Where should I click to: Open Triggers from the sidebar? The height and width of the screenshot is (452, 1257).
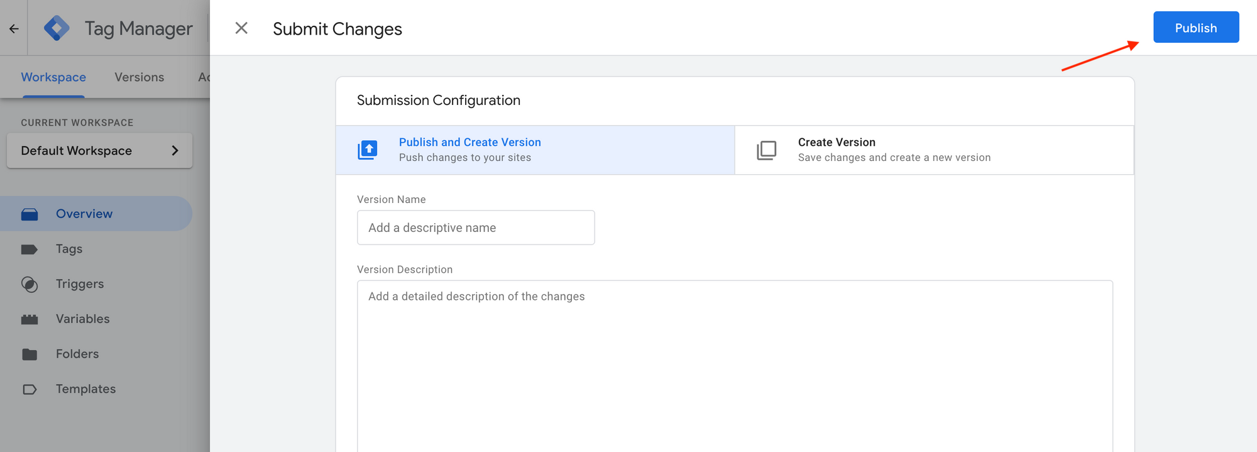(80, 284)
